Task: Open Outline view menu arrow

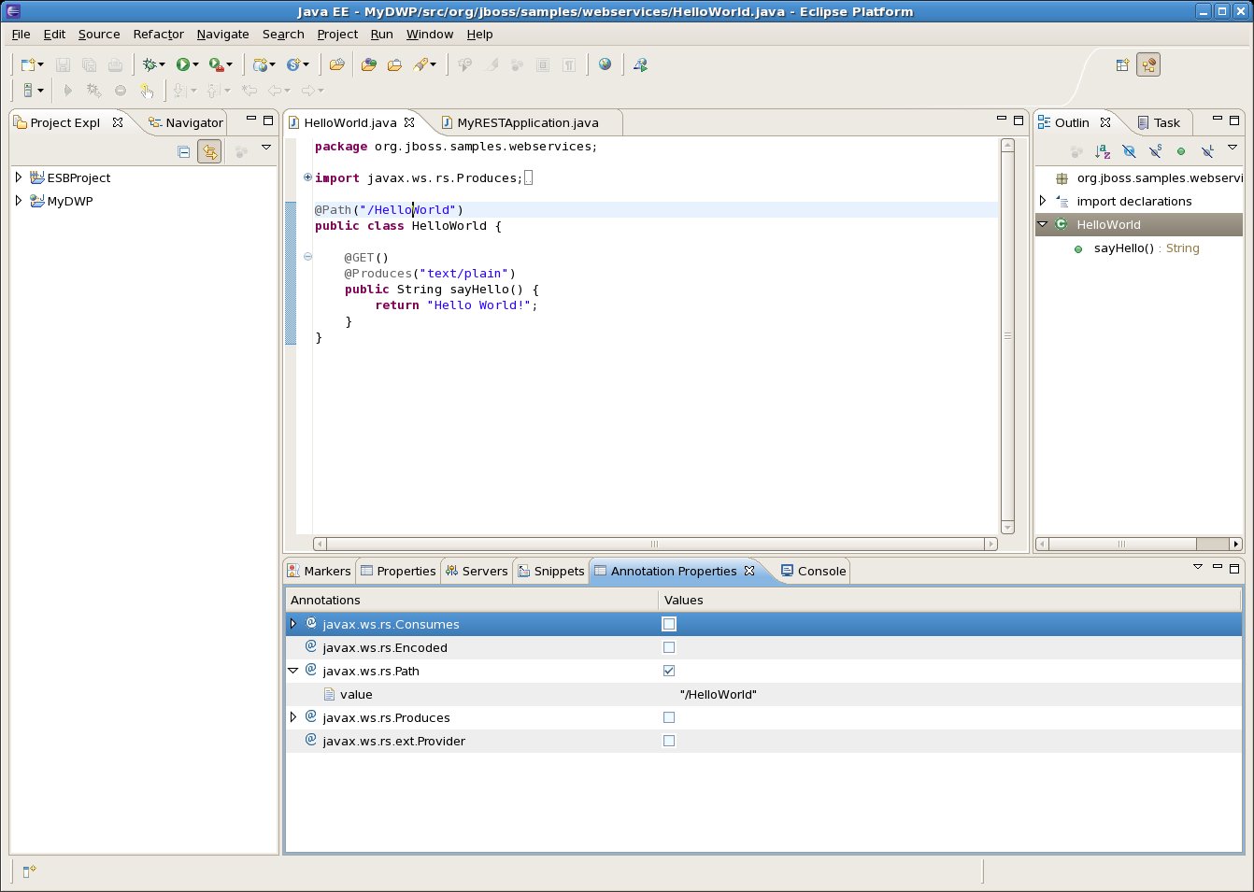Action: 1233,148
